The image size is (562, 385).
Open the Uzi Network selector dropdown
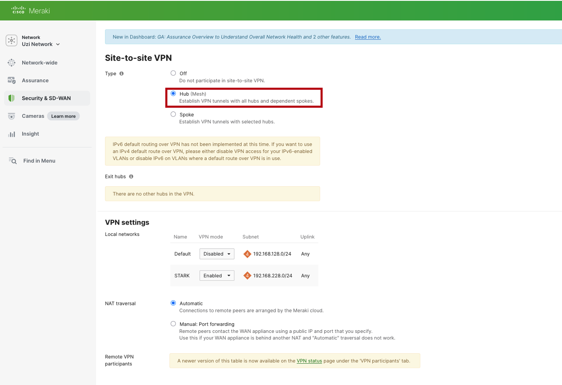tap(41, 44)
